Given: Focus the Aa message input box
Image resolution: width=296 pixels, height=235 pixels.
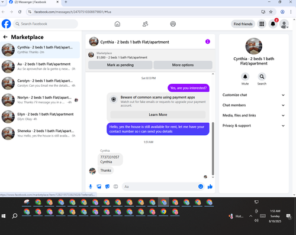Looking at the screenshot, I should coord(160,187).
